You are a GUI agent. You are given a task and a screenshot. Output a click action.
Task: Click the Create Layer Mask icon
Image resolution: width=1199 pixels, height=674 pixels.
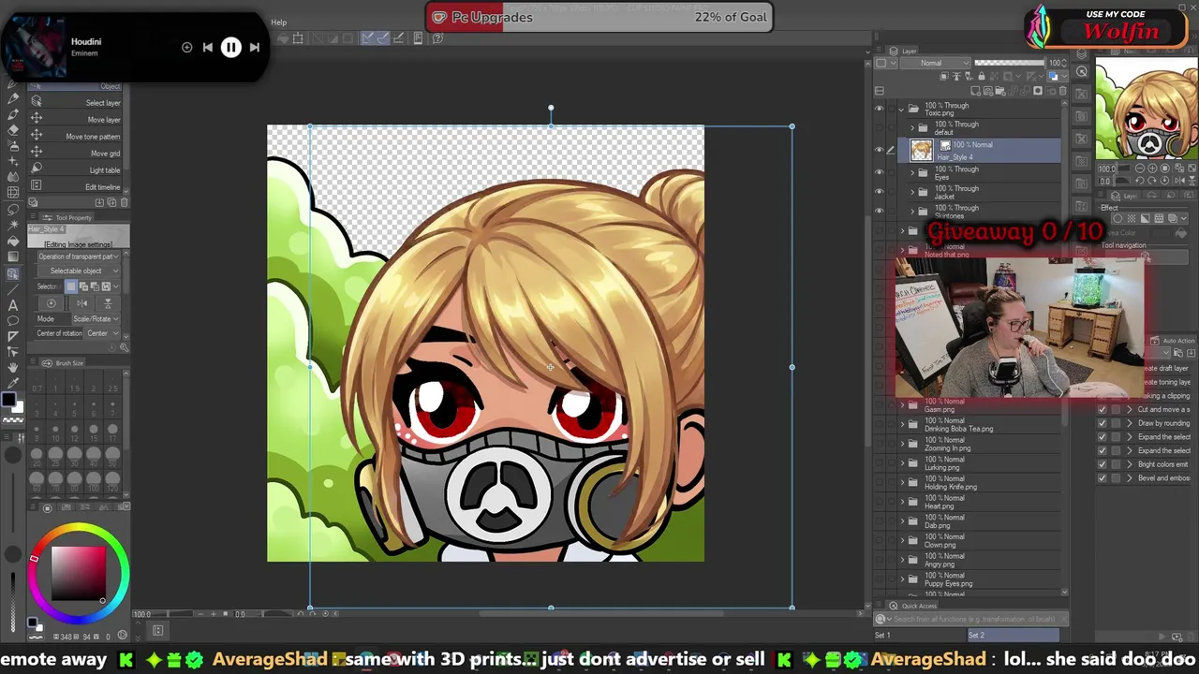1038,91
